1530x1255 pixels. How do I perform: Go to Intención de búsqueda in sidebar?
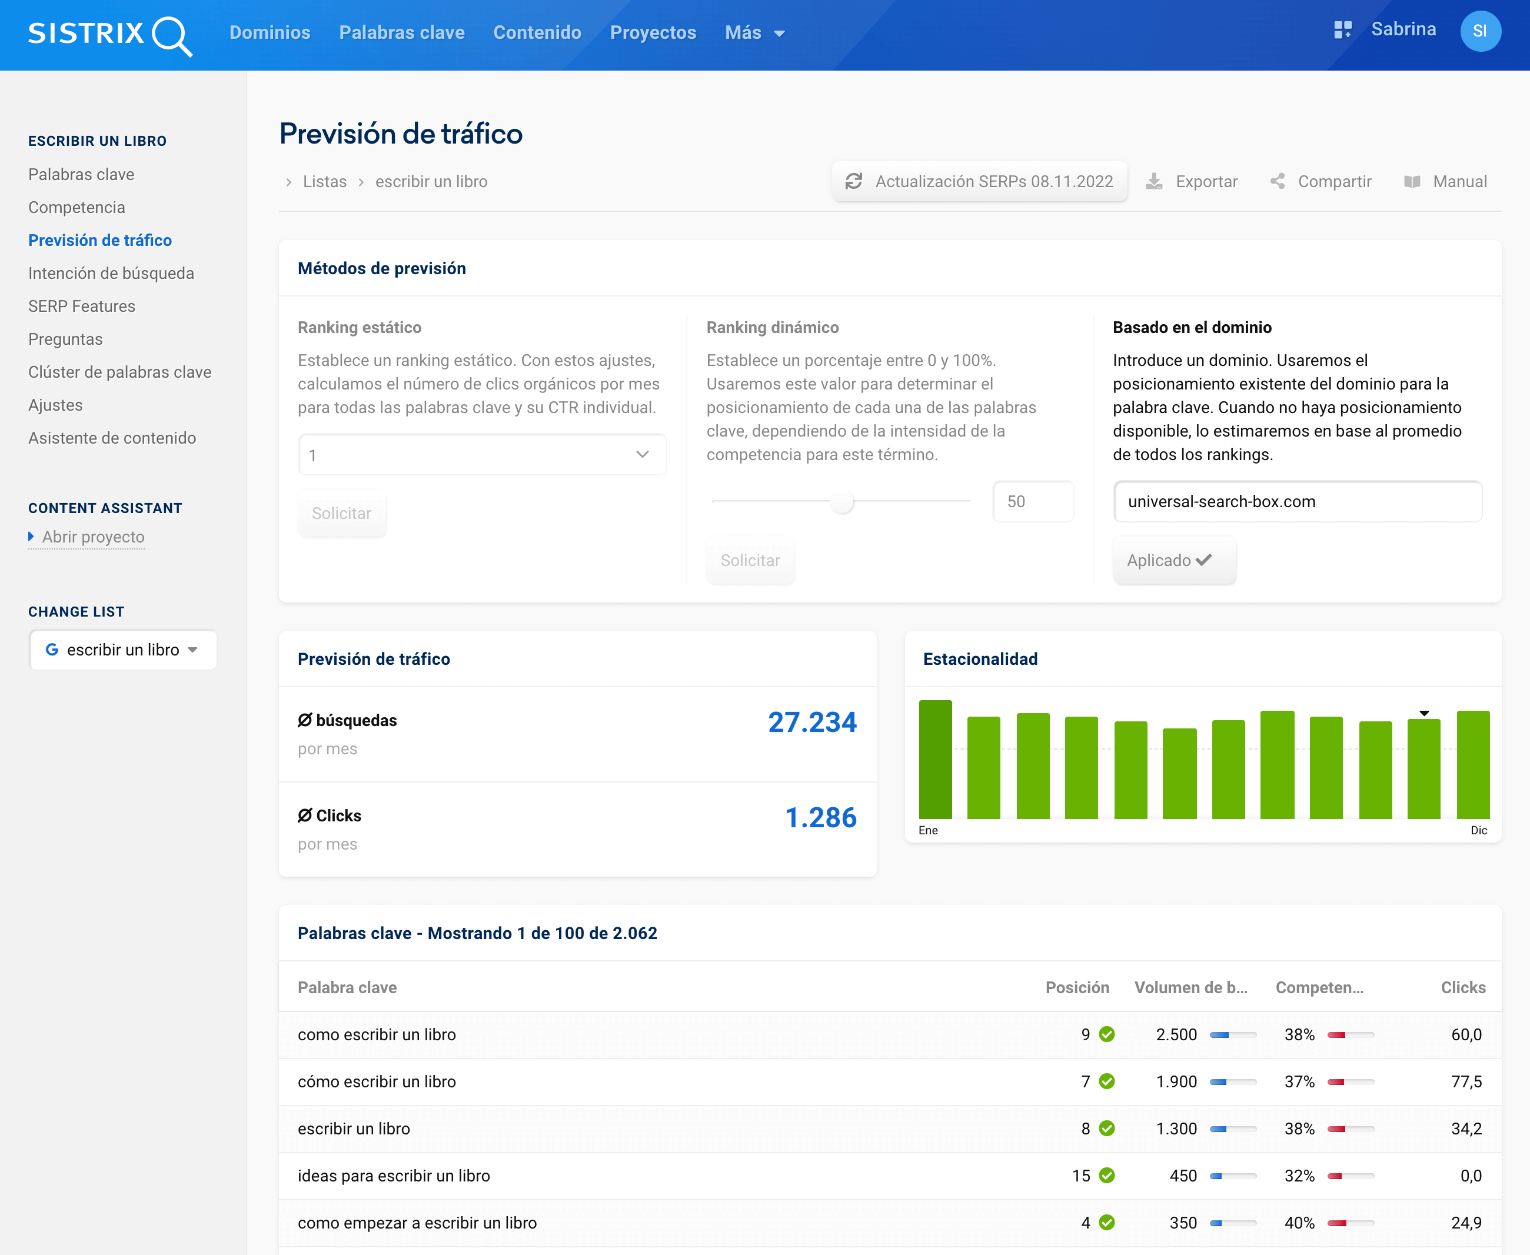pyautogui.click(x=111, y=273)
